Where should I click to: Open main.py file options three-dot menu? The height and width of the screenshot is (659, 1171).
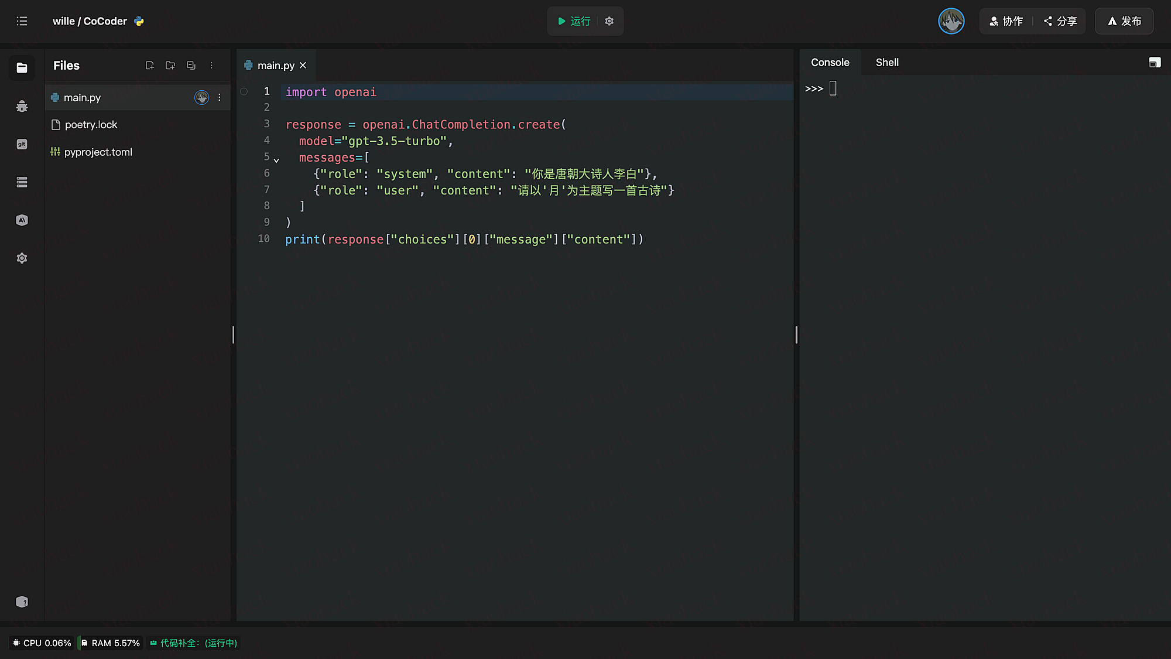tap(220, 98)
